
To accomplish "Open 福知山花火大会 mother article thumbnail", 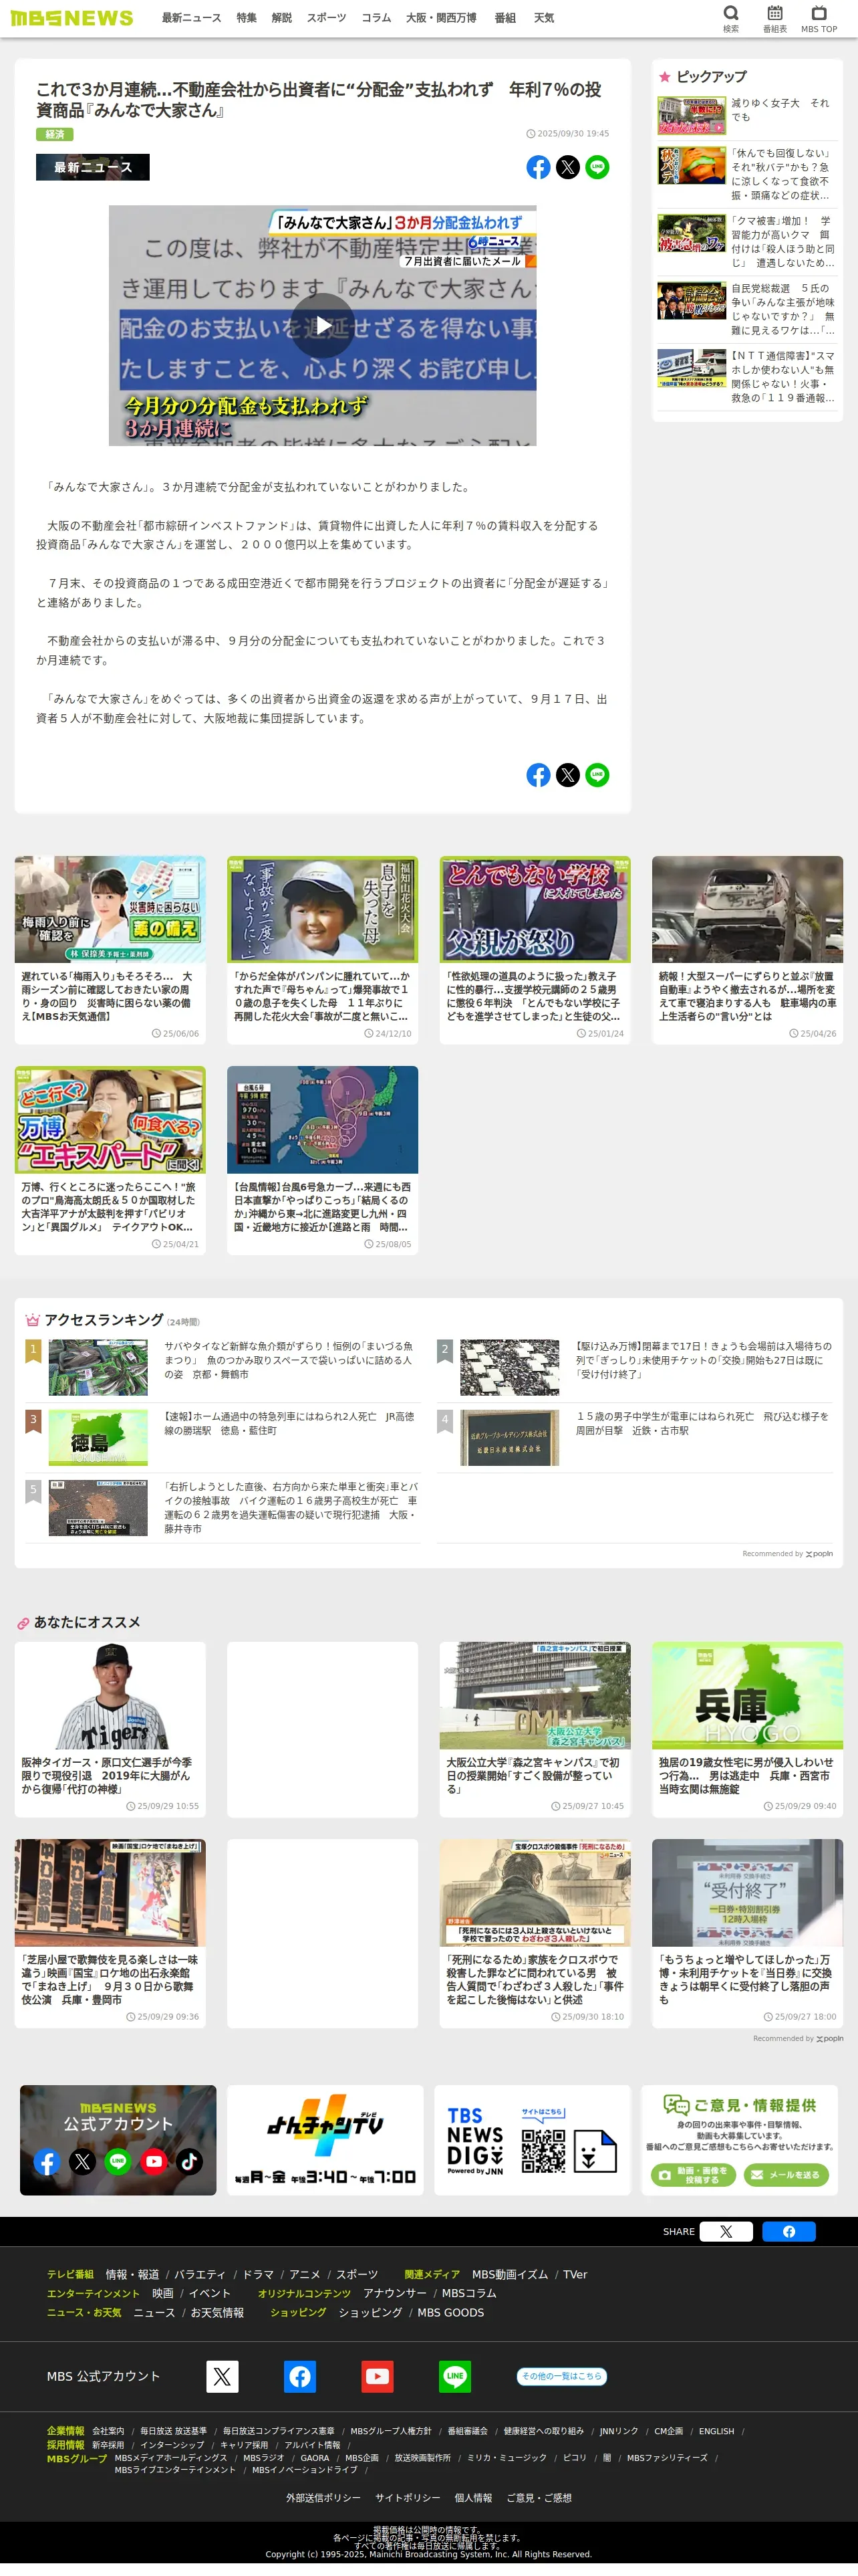I will (x=323, y=909).
